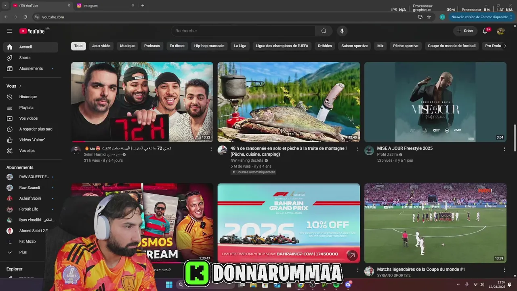The image size is (517, 291).
Task: Open Windows Start menu
Action: (x=169, y=285)
